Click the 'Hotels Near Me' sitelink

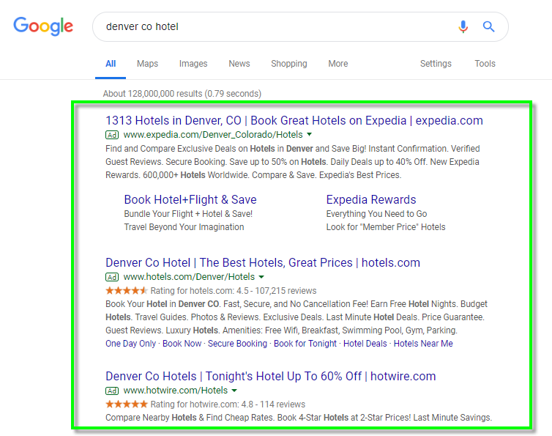click(423, 343)
